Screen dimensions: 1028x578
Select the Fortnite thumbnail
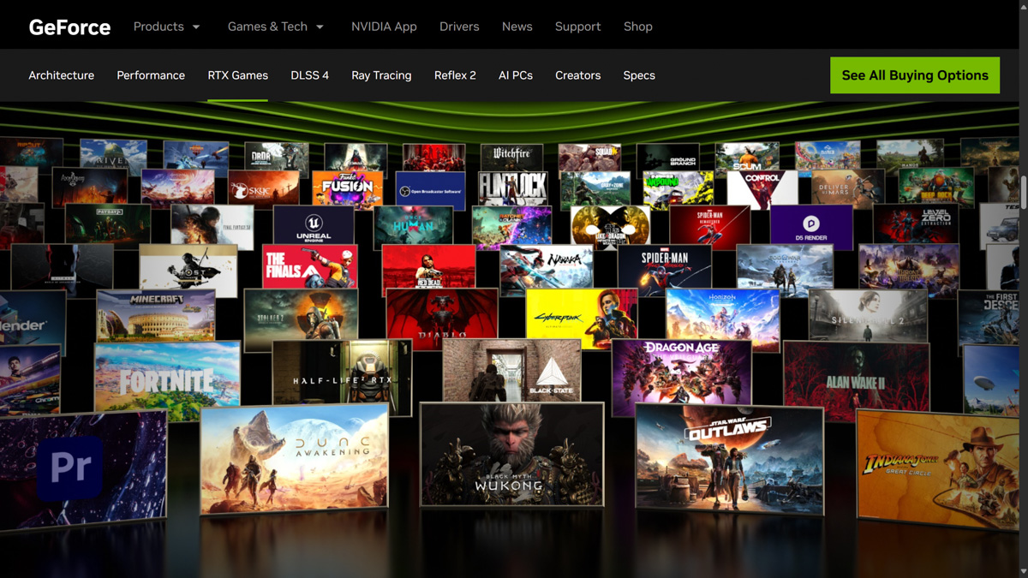(167, 380)
